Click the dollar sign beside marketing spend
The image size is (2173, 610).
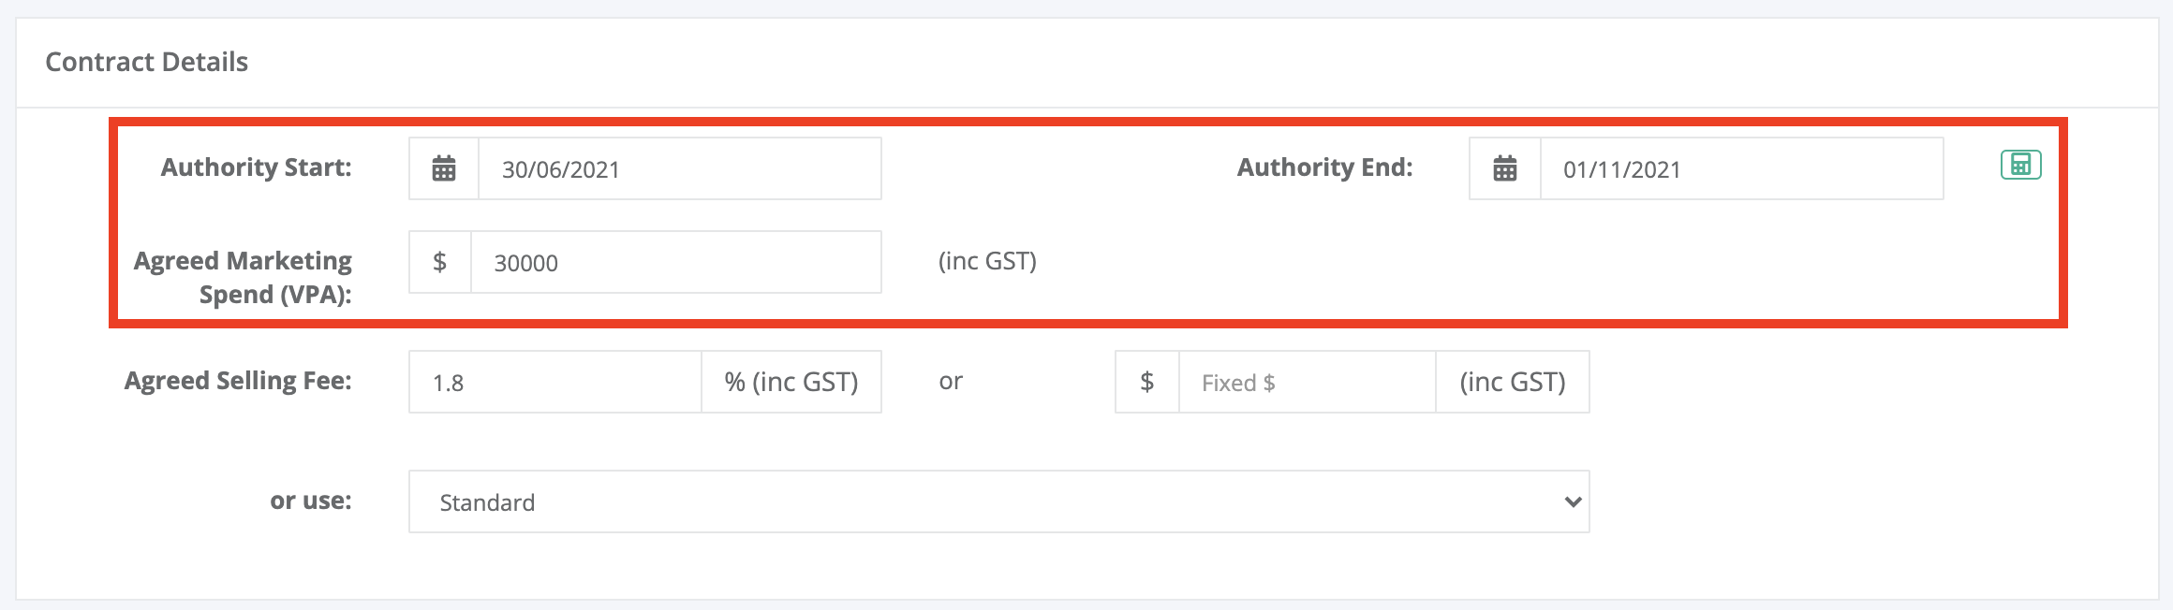pyautogui.click(x=440, y=262)
